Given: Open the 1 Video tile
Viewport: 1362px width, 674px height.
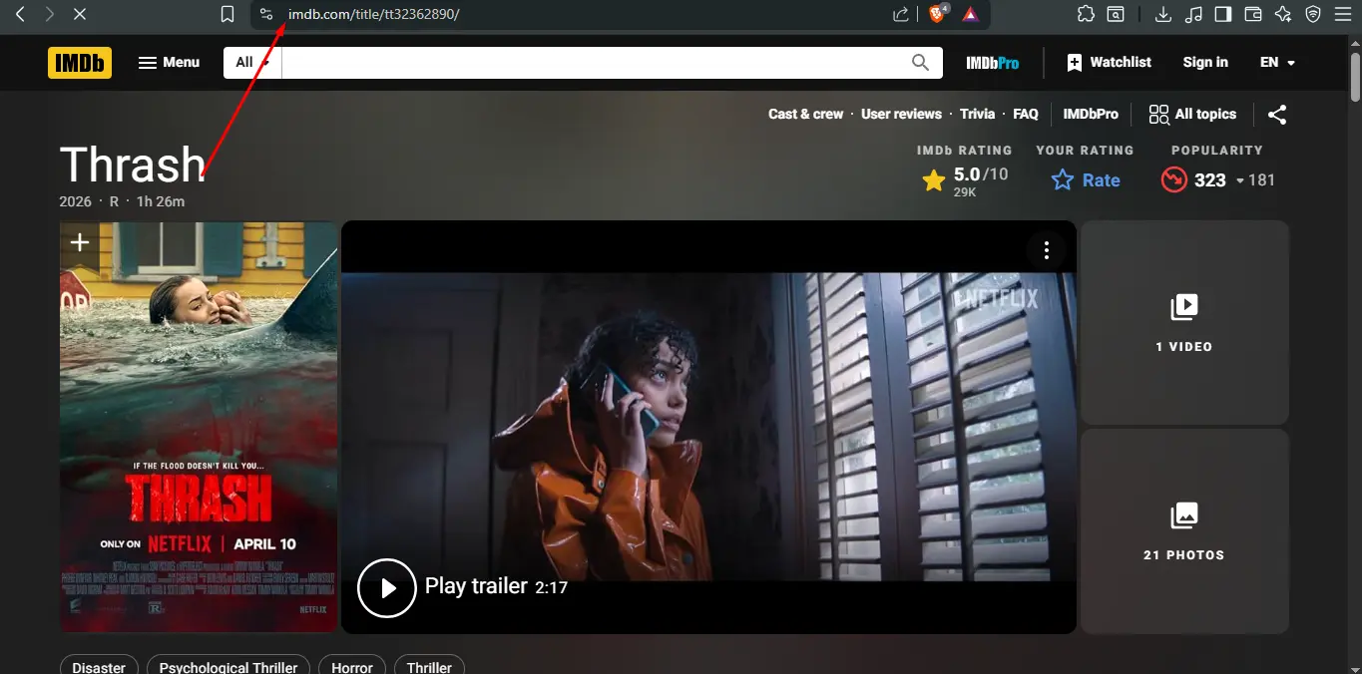Looking at the screenshot, I should (1184, 323).
